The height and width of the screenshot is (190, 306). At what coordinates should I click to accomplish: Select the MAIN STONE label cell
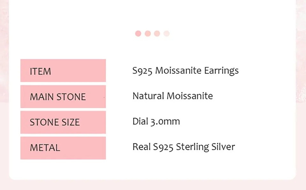tap(63, 97)
